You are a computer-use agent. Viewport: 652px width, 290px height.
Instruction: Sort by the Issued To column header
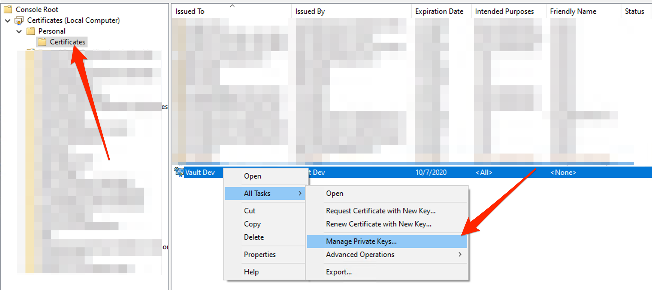coord(190,11)
